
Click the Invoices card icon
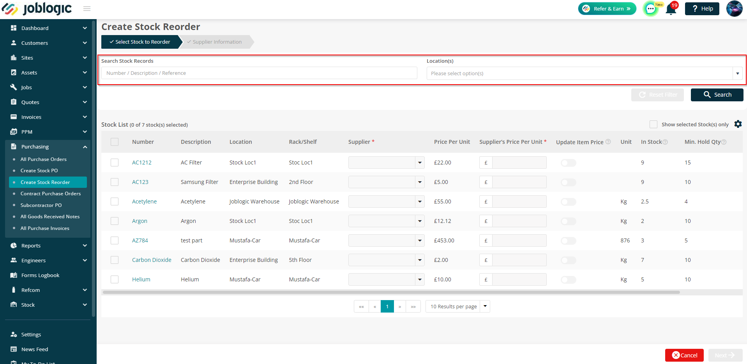[14, 117]
